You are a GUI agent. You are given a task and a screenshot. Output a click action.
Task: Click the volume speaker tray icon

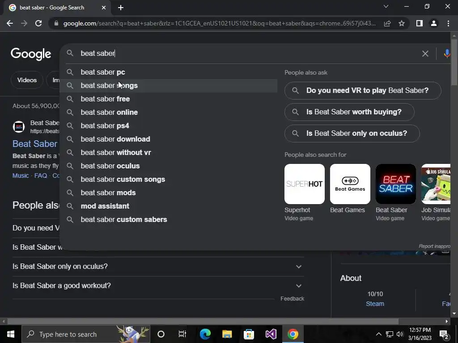point(399,334)
